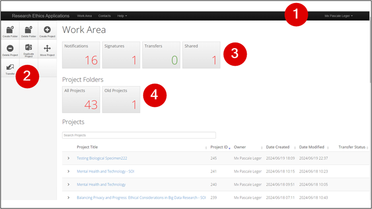Open the Balancing Privacy and Progress project link
Screen dimensions: 372x209
tap(141, 197)
